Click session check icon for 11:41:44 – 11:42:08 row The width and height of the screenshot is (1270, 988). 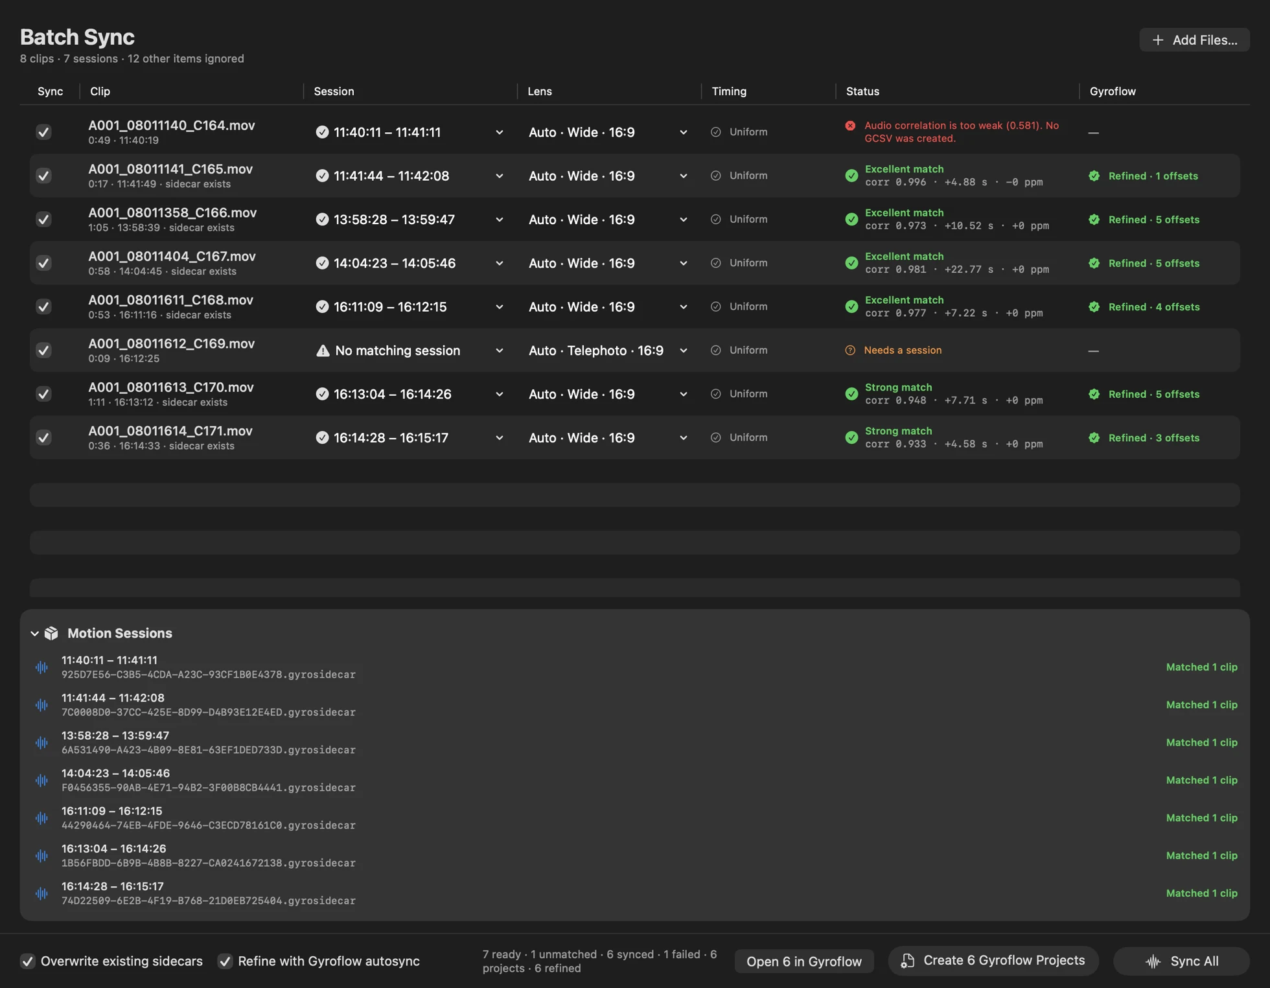322,176
